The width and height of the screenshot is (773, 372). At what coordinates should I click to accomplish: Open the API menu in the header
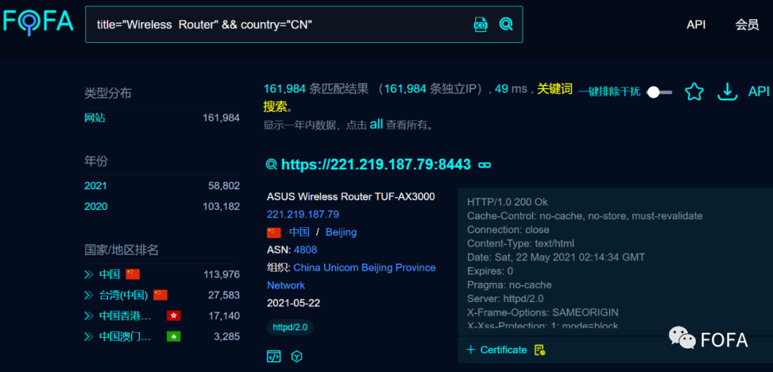tap(696, 24)
